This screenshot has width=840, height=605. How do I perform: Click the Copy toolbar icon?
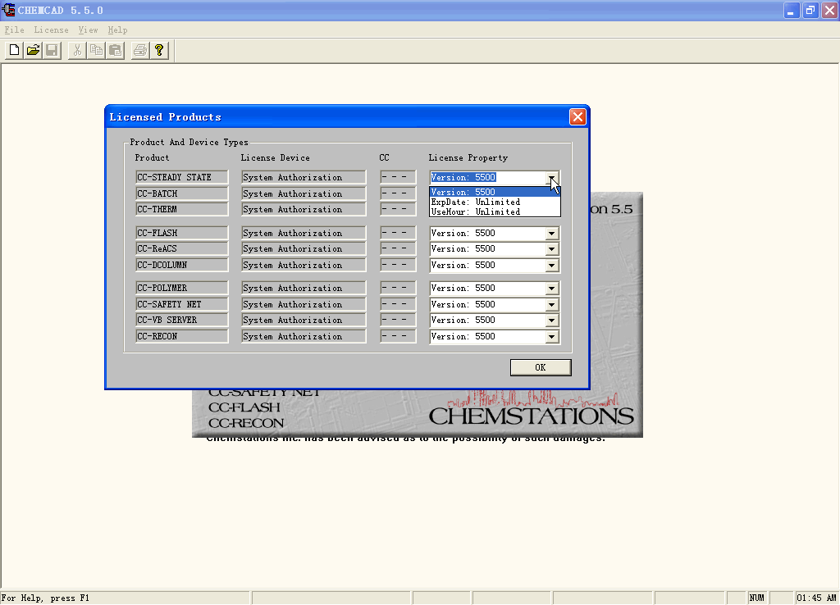point(97,50)
